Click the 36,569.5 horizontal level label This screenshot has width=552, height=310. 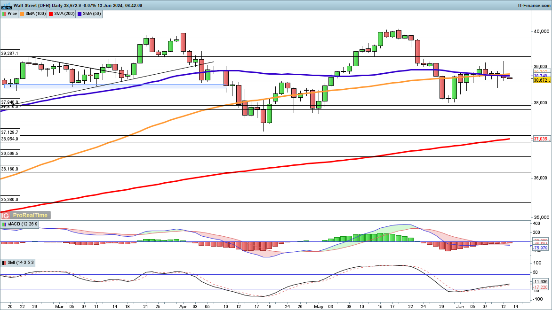(9, 153)
